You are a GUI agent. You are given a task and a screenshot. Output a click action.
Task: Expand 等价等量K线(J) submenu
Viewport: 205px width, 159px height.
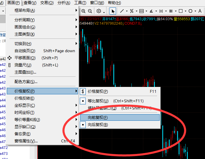pyautogui.click(x=42, y=120)
